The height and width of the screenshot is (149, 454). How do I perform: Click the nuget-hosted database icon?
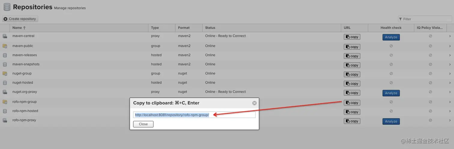[5, 83]
